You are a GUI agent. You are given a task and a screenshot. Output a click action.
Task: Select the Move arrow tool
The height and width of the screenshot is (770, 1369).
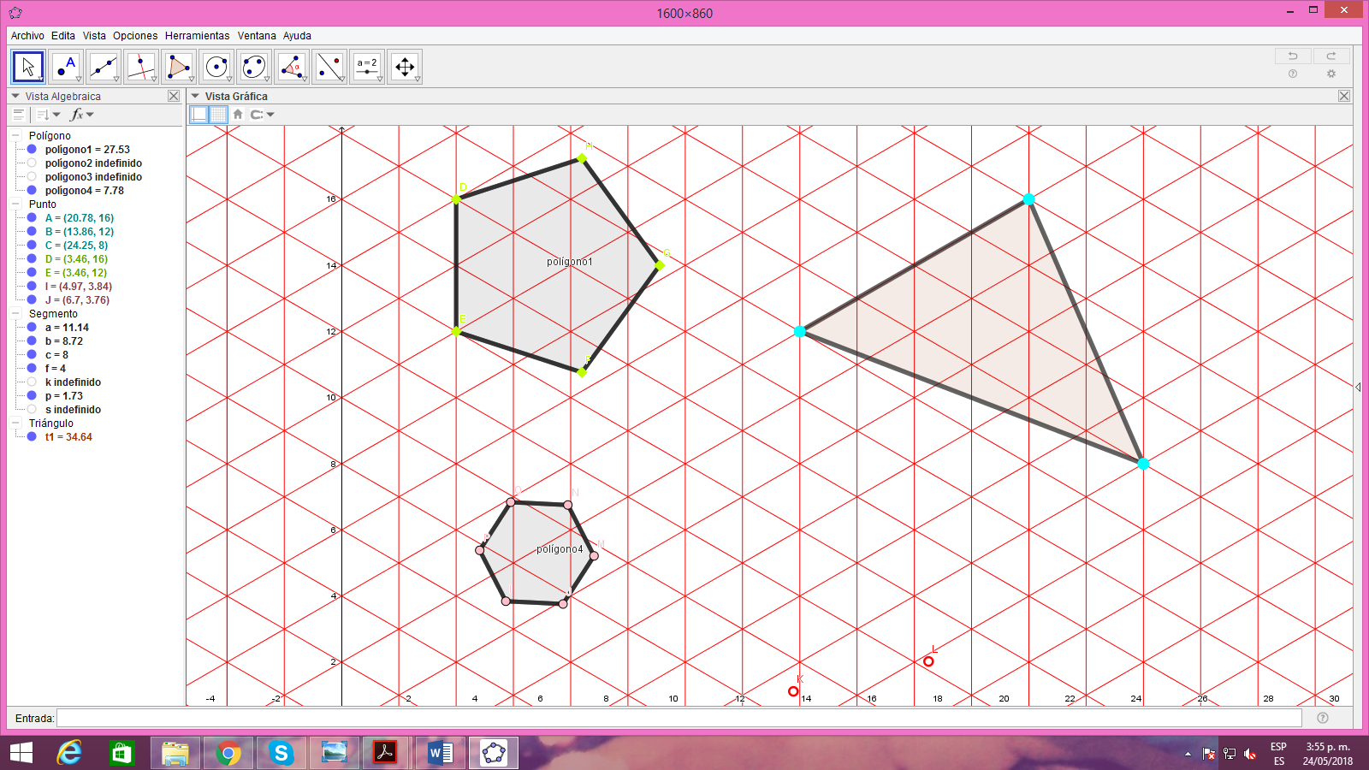tap(27, 66)
